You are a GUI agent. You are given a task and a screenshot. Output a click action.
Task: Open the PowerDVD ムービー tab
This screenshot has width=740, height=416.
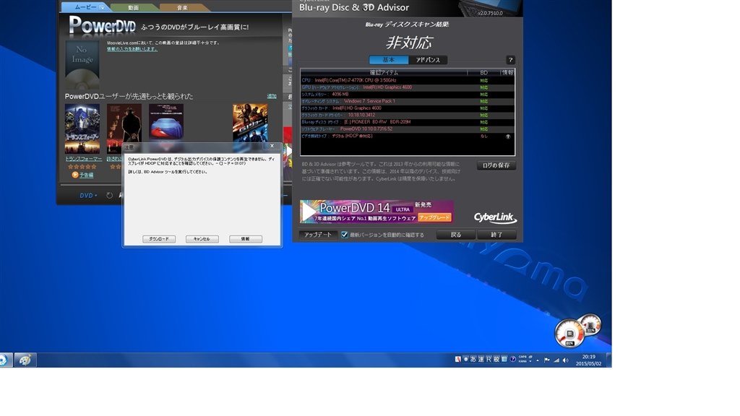pyautogui.click(x=85, y=7)
